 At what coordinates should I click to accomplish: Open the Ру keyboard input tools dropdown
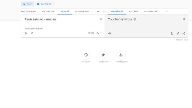99,33
